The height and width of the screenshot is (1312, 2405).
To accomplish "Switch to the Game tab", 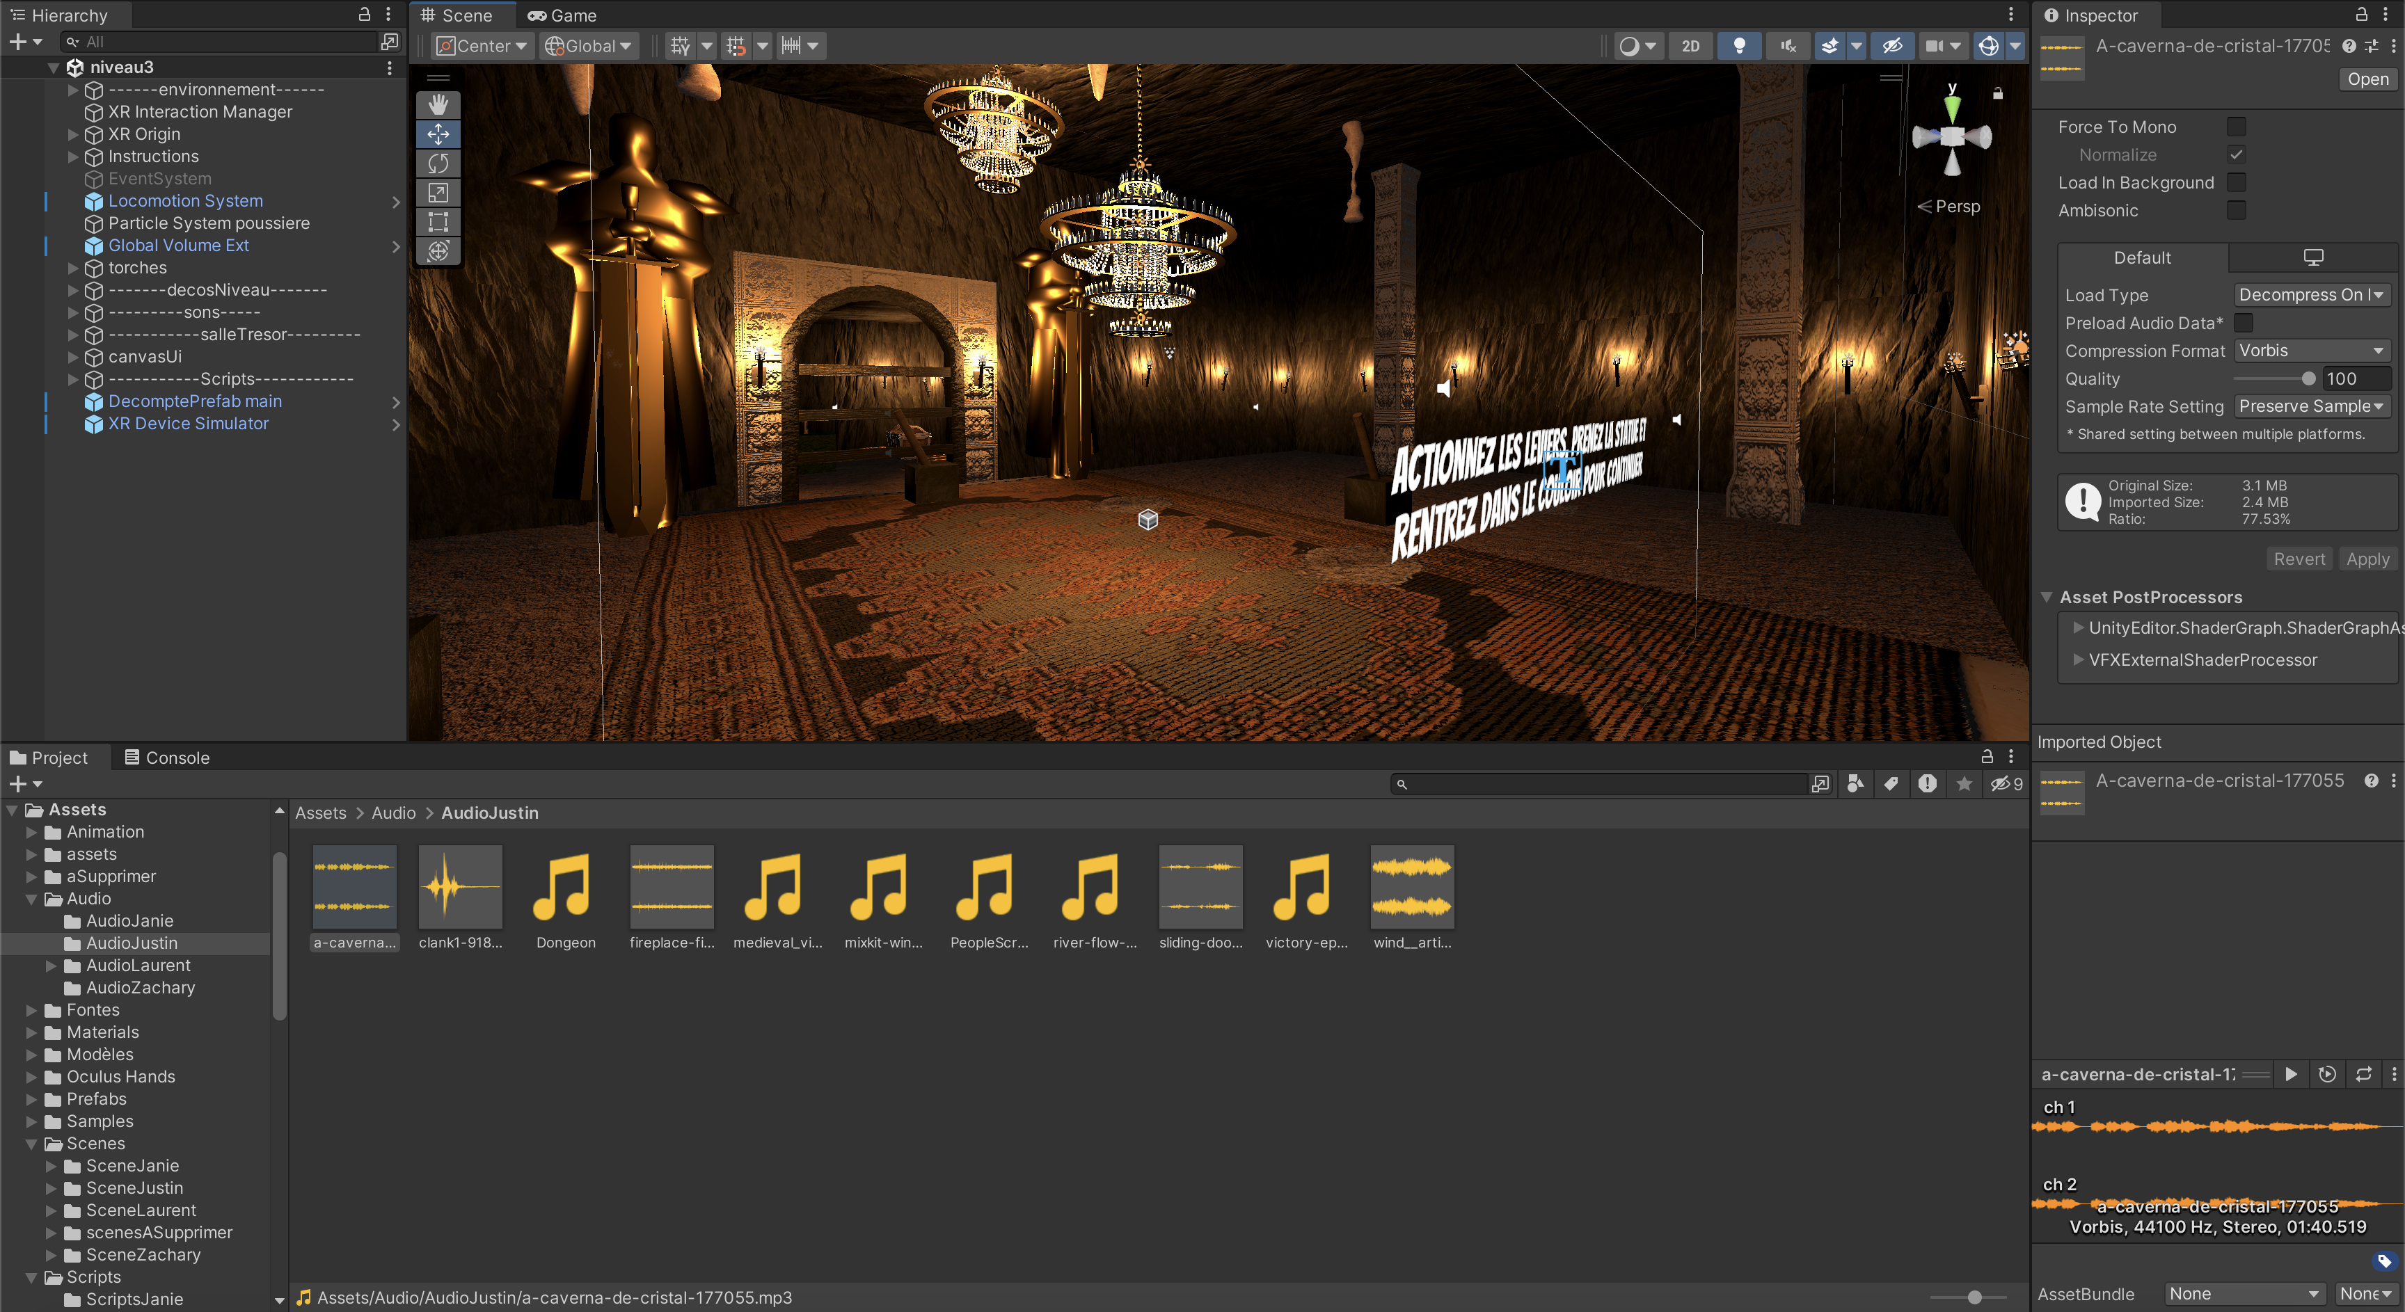I will 562,15.
